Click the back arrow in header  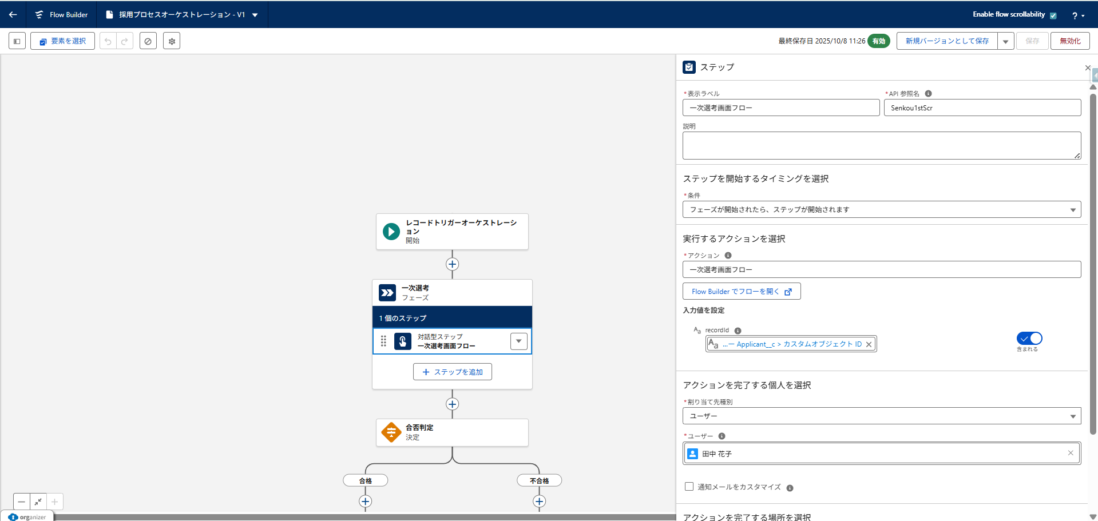(13, 15)
